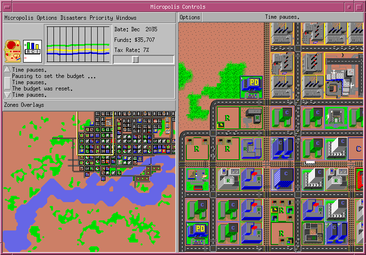Click the message log scroll down arrow

click(8, 95)
